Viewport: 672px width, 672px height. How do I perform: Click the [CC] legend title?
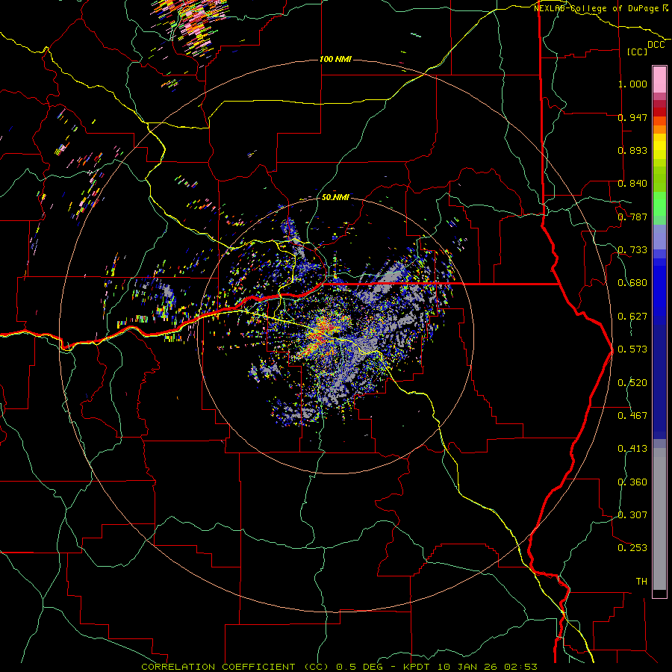pyautogui.click(x=637, y=52)
